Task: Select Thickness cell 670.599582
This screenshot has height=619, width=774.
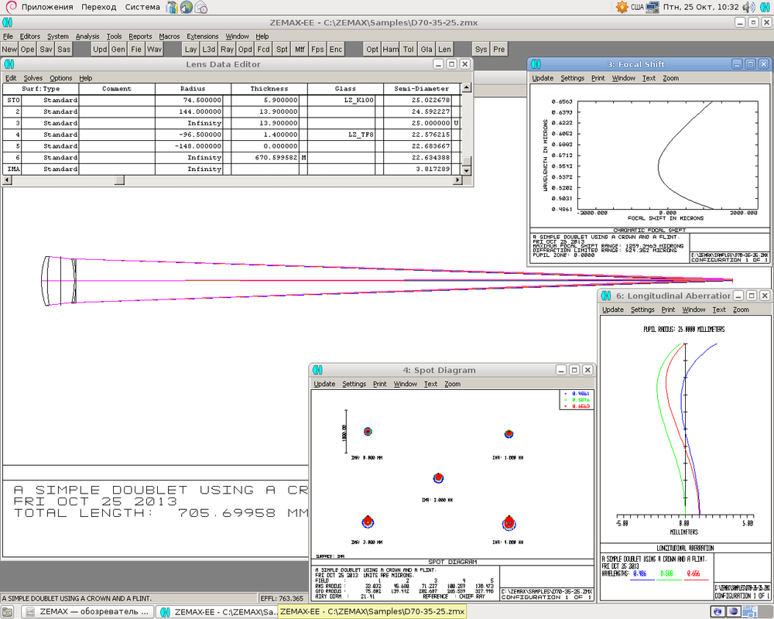Action: click(265, 158)
